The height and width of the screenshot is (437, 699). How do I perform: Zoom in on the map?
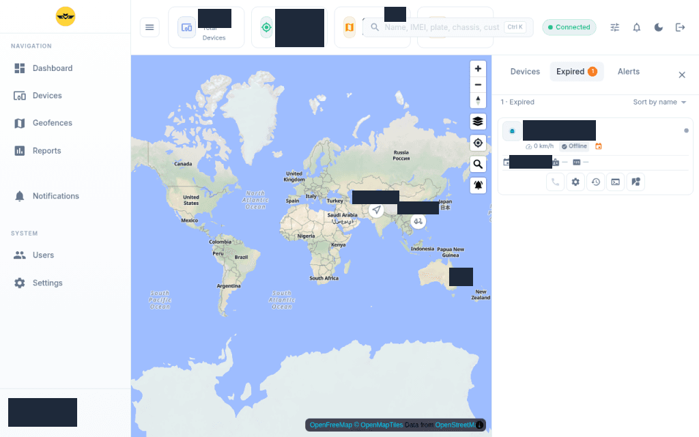478,69
